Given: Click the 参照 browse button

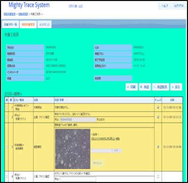Looking at the screenshot, I should tap(117, 151).
